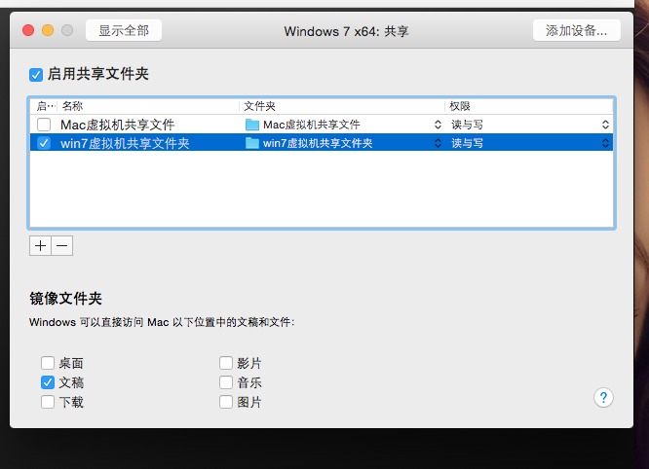Open 读与写 permission dropdown for win7虚拟机共享文件夹
649x469 pixels.
[605, 143]
